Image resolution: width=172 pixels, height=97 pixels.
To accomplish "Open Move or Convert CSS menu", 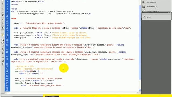I will pyautogui.click(x=3, y=53).
